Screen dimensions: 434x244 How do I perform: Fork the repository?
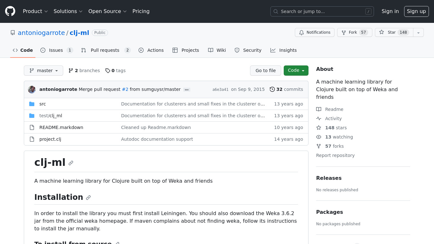[x=355, y=32]
